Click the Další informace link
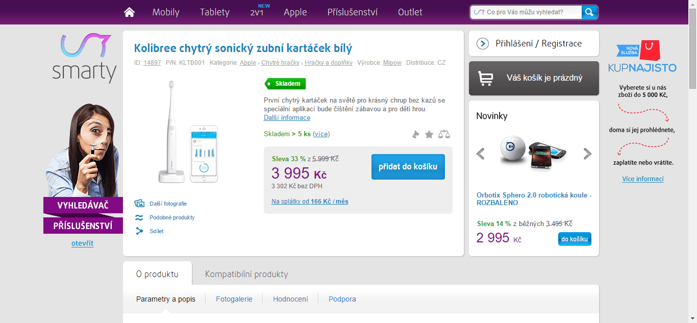Image resolution: width=697 pixels, height=323 pixels. pos(287,118)
